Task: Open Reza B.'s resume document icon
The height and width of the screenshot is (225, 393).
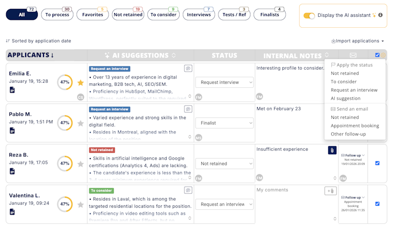Action: click(12, 171)
